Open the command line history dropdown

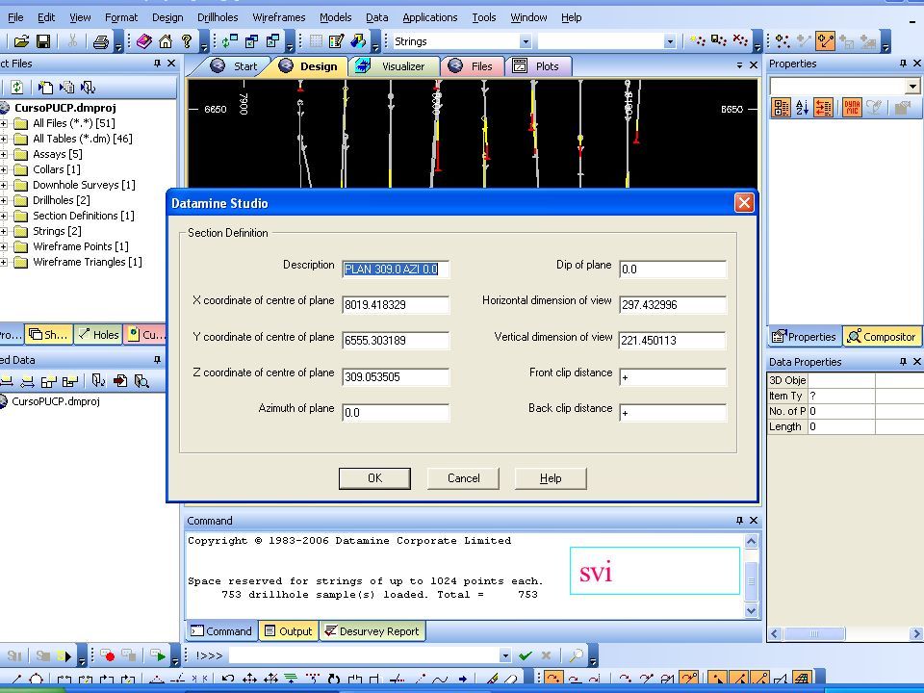[505, 655]
